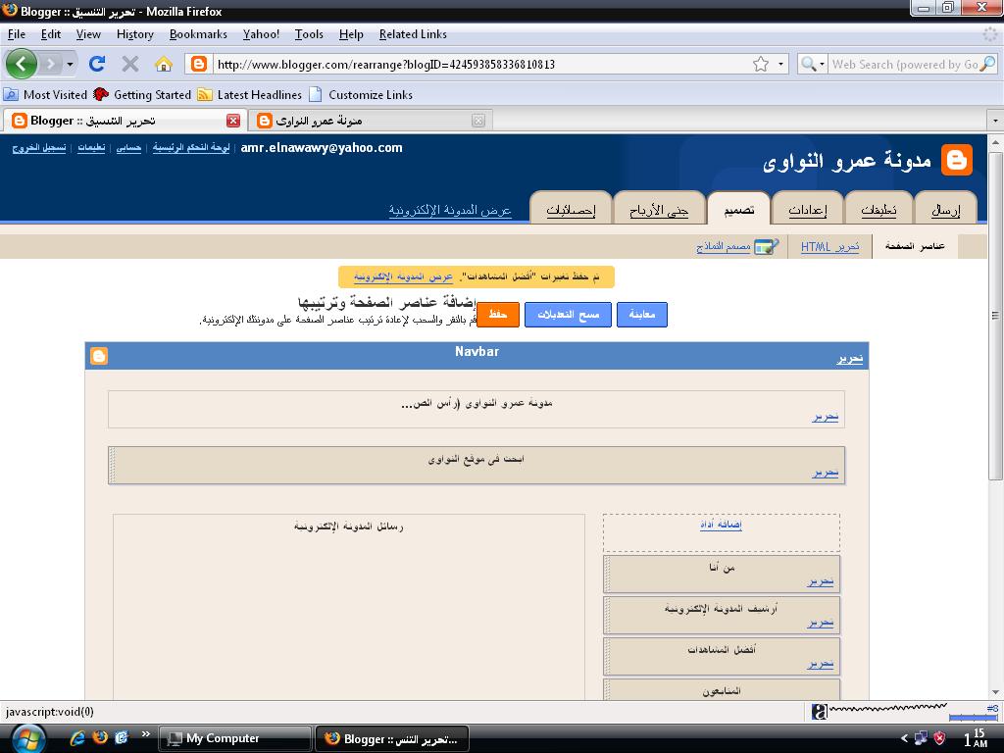Click inside the address bar URL field
This screenshot has height=753, width=1004.
(x=480, y=64)
